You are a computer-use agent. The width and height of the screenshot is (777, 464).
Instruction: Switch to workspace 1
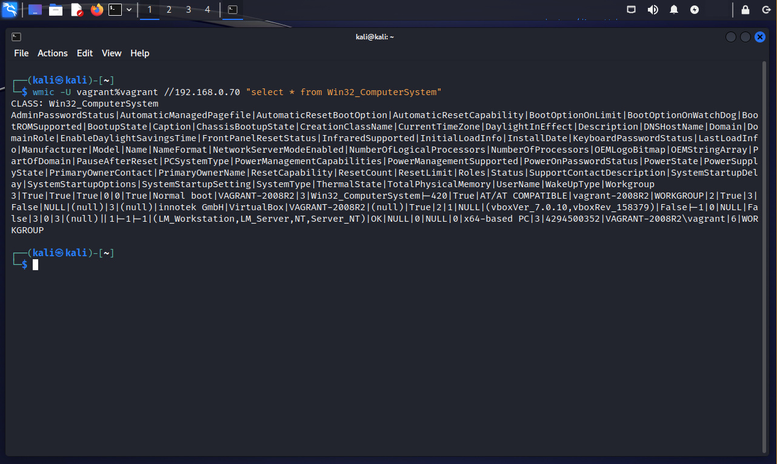150,10
